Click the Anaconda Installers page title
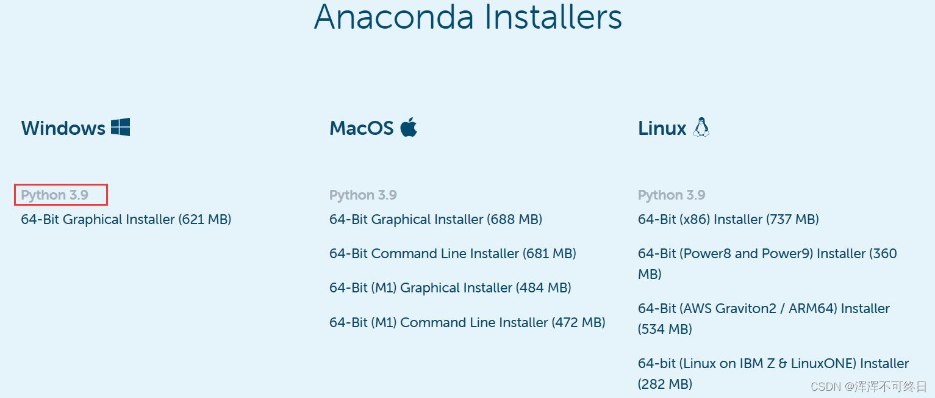The height and width of the screenshot is (398, 935). click(x=467, y=19)
